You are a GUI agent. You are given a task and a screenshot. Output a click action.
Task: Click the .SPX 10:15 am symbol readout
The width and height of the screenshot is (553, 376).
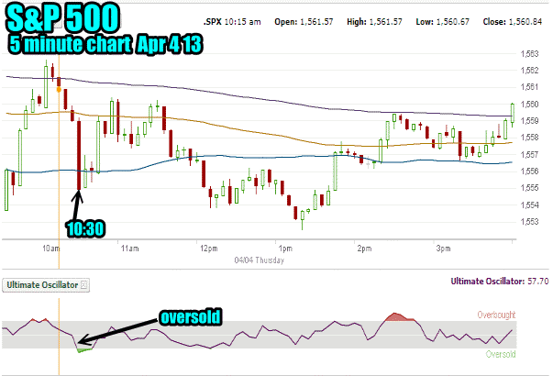click(232, 22)
